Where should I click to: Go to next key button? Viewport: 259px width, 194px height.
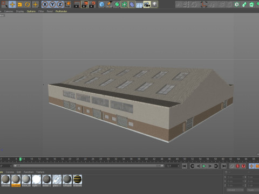(216, 166)
